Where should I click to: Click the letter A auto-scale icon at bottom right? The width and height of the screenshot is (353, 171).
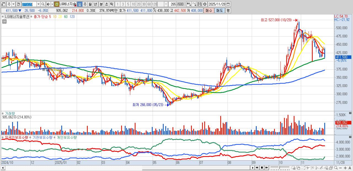pyautogui.click(x=350, y=168)
